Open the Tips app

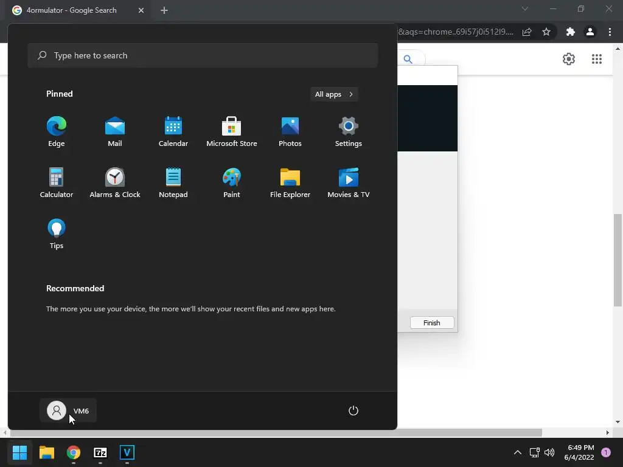point(57,234)
